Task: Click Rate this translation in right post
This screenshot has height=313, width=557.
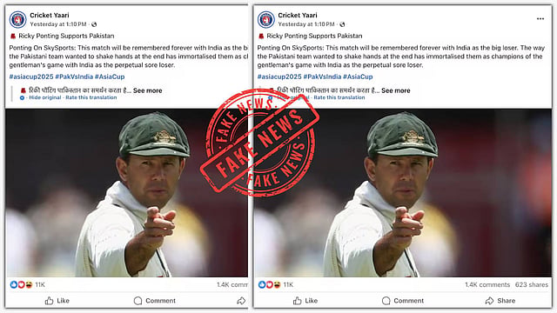Action: tap(339, 97)
